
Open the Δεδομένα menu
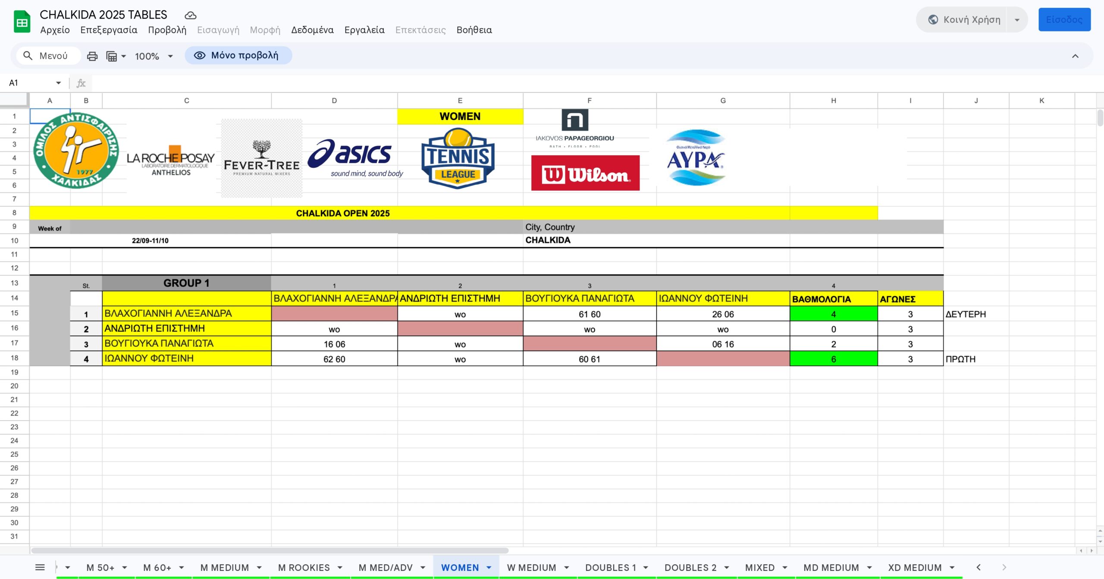coord(312,30)
